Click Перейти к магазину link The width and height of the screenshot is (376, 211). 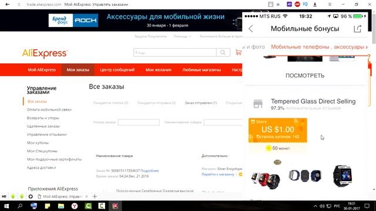tap(218, 175)
